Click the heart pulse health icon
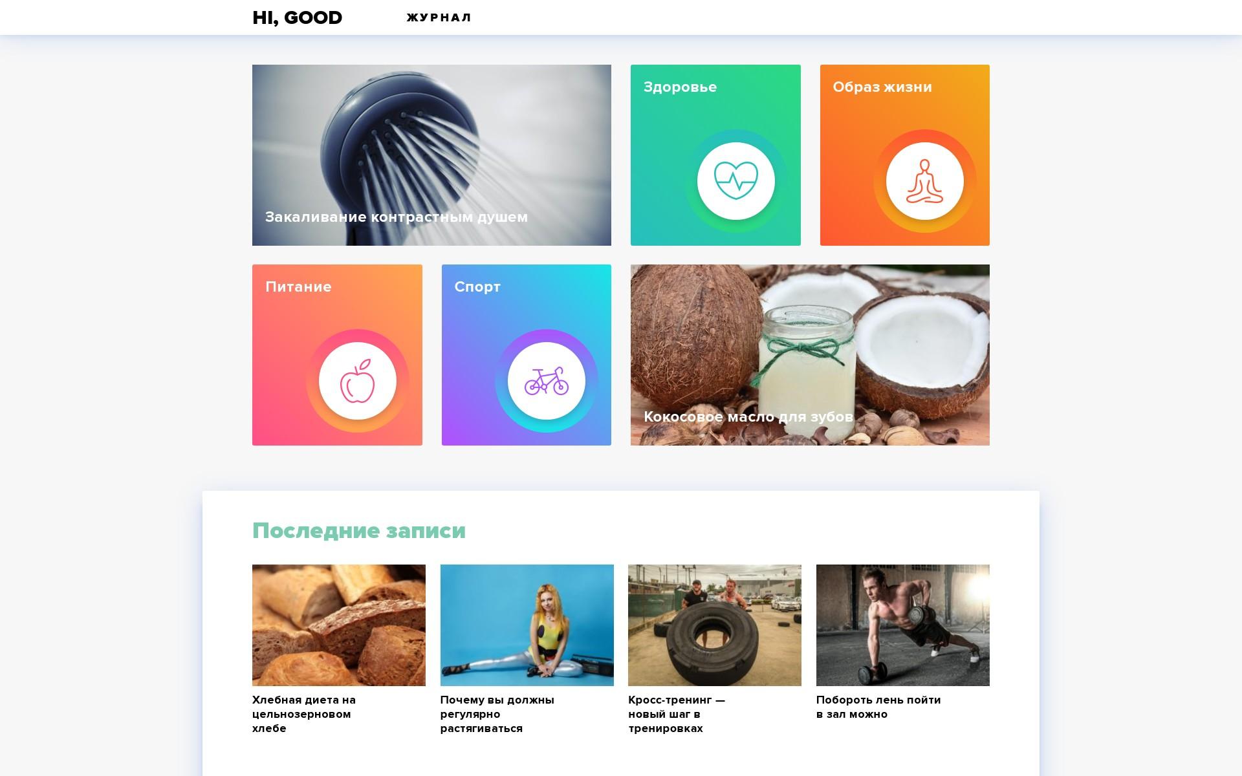Image resolution: width=1242 pixels, height=776 pixels. pos(735,181)
